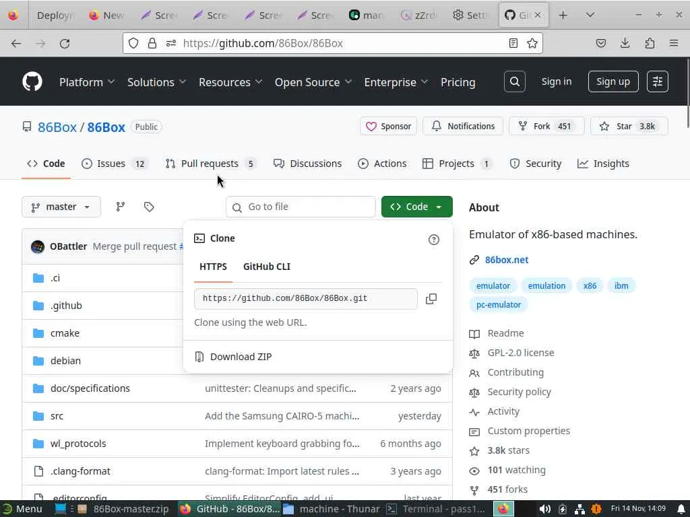
Task: Open taskbar notifications bell icon
Action: point(681,509)
